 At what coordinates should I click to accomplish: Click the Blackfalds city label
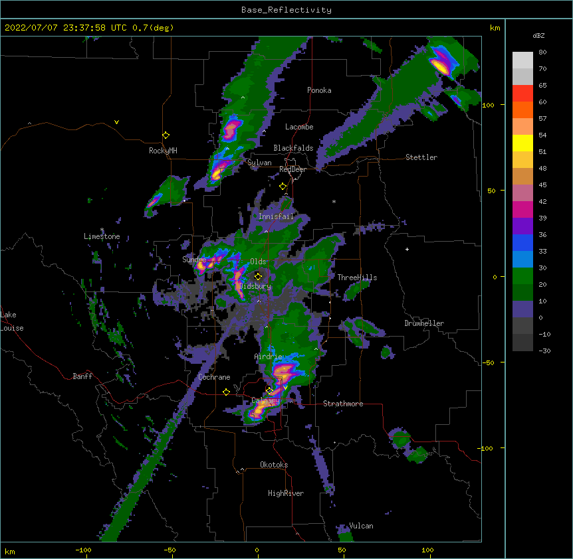(293, 148)
